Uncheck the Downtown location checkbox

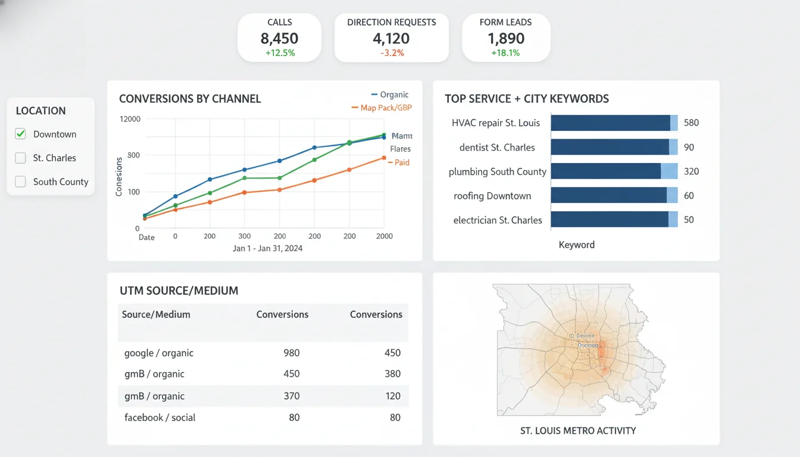[x=20, y=134]
